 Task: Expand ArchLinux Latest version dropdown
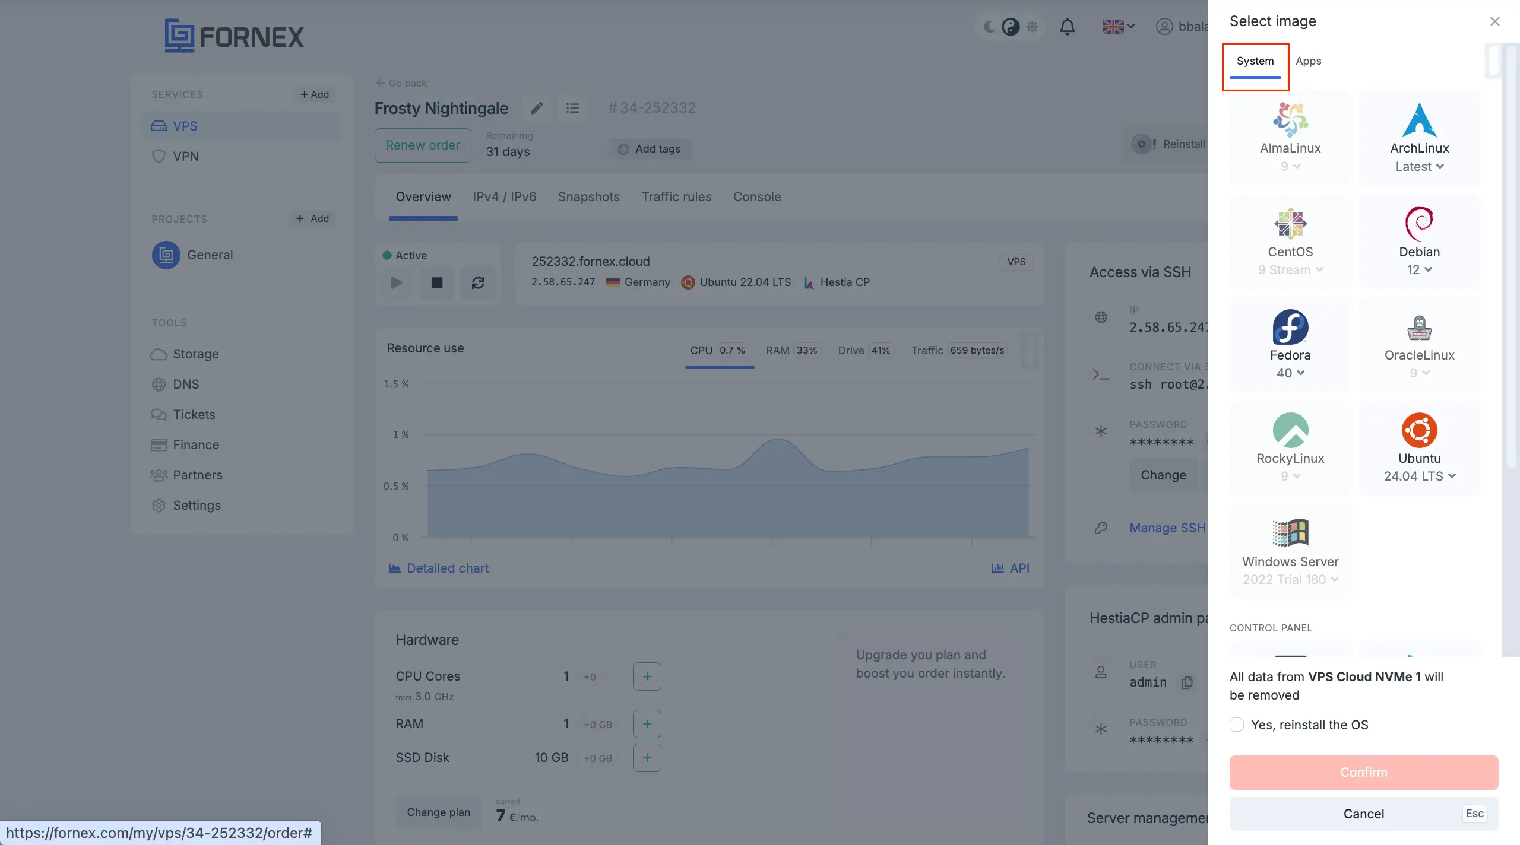click(x=1419, y=166)
